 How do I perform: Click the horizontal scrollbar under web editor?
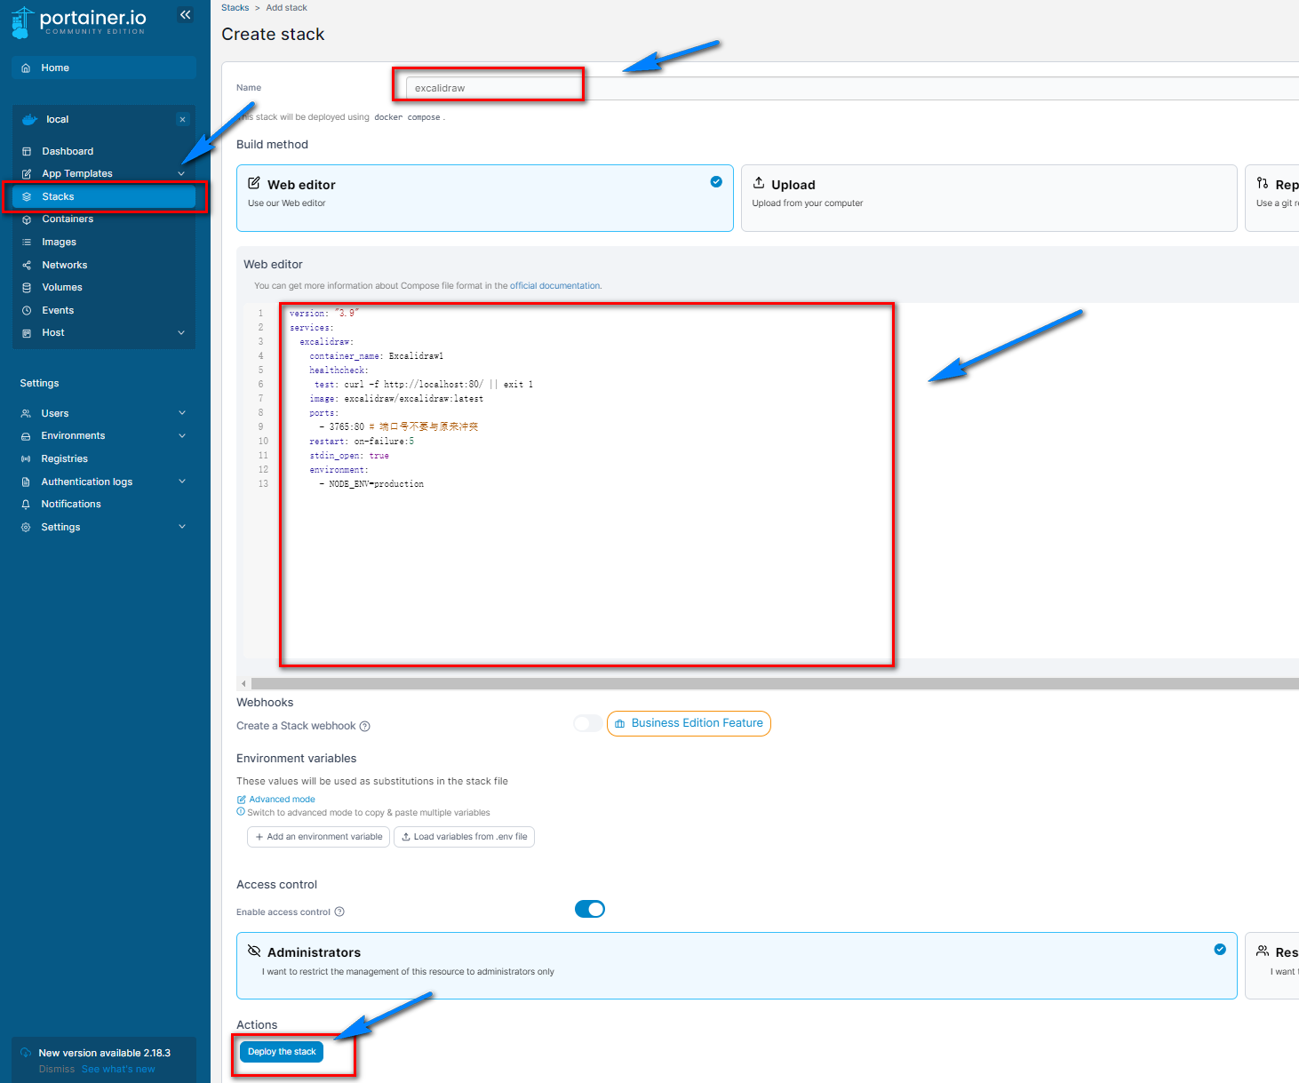coord(773,684)
